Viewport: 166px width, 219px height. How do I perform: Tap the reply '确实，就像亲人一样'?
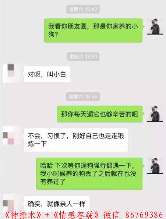[57, 204]
